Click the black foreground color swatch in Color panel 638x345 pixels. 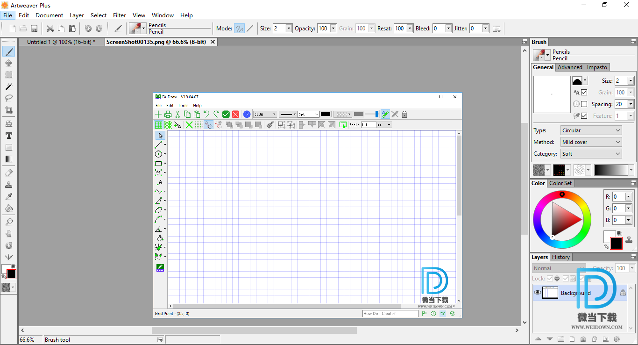616,243
